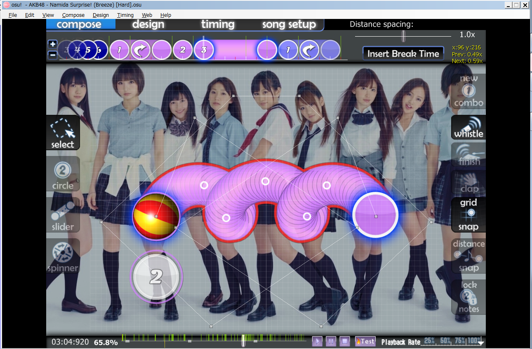Zoom out the timeline with minus icon
Viewport: 532px width, 349px height.
pyautogui.click(x=52, y=54)
